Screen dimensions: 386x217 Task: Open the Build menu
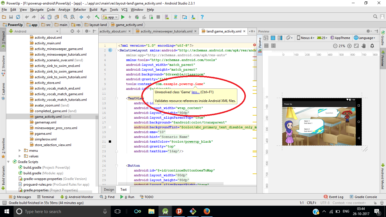coord(93,10)
